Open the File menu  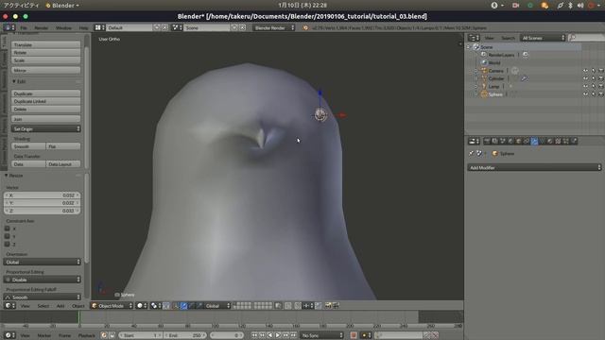(24, 27)
